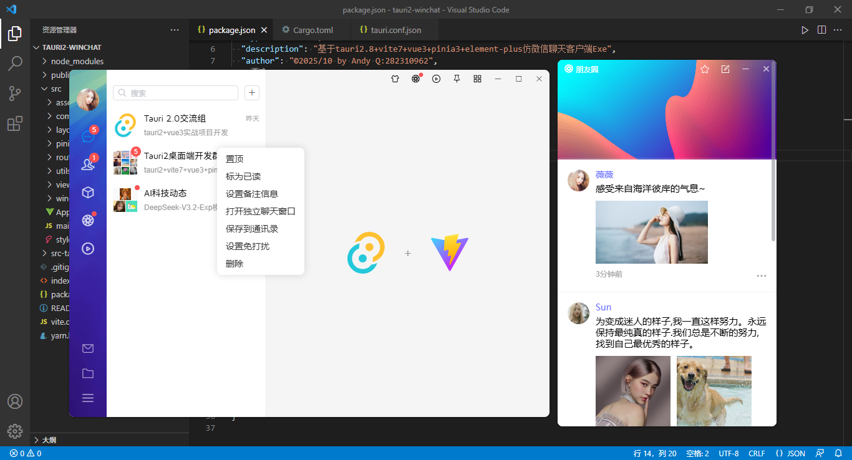Open the folder icon in chat sidebar
Viewport: 852px width, 460px height.
click(x=88, y=373)
